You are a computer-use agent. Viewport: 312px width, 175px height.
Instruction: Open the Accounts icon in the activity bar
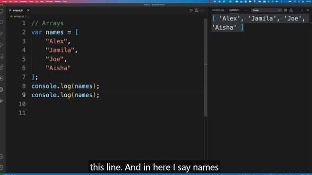1,156
